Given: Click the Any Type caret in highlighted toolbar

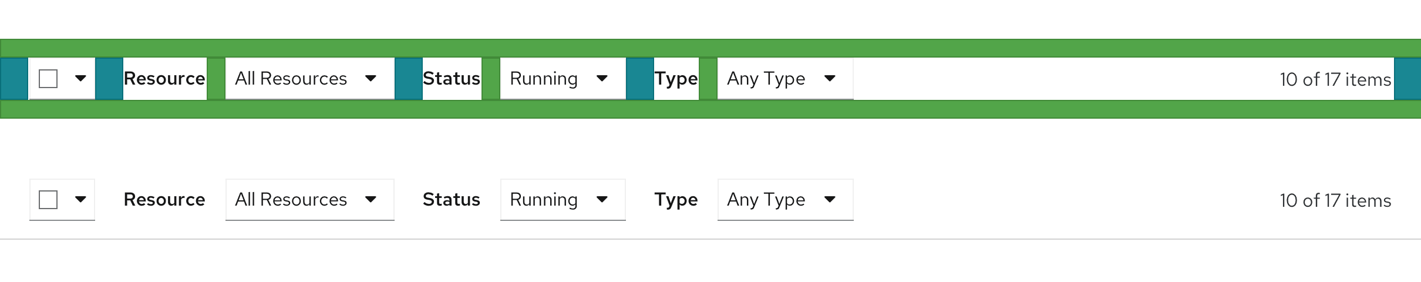Looking at the screenshot, I should [830, 79].
